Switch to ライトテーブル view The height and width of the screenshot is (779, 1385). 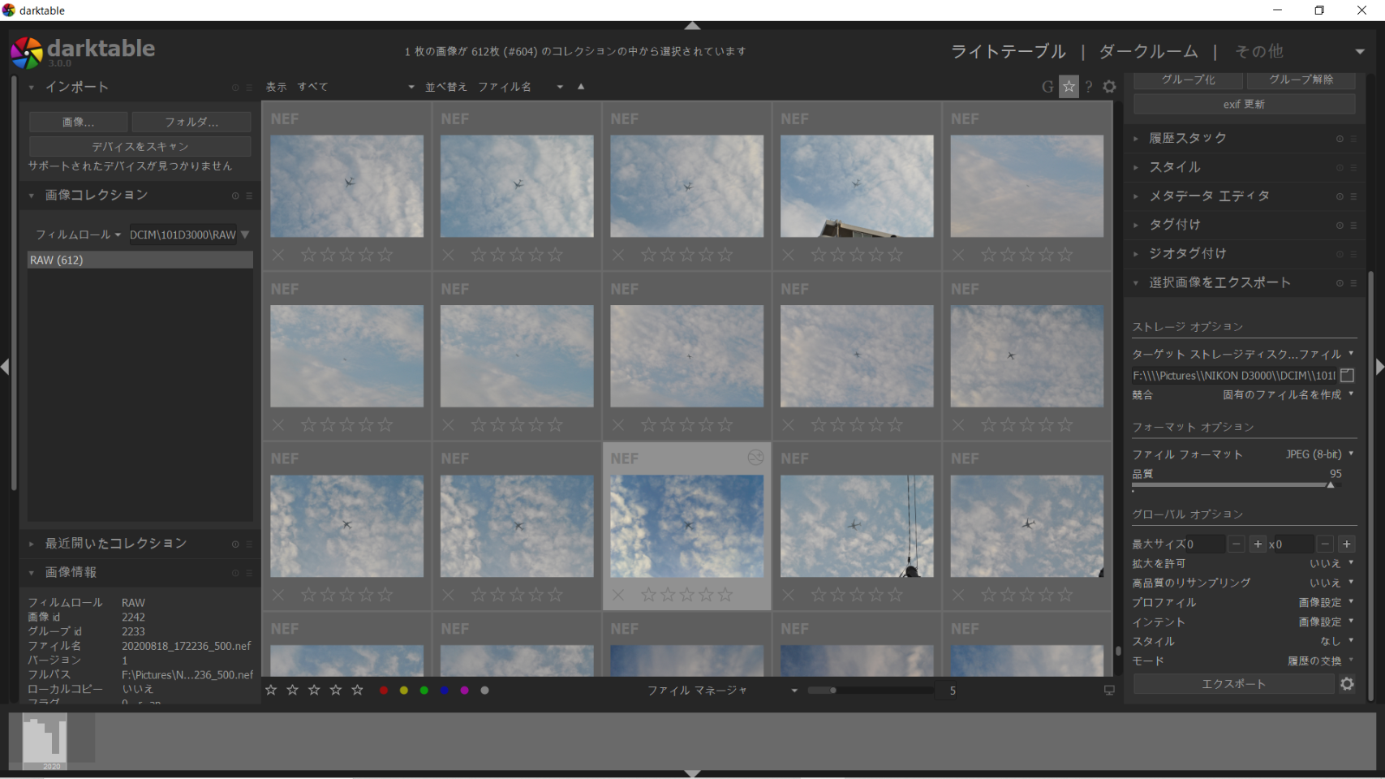(1008, 52)
